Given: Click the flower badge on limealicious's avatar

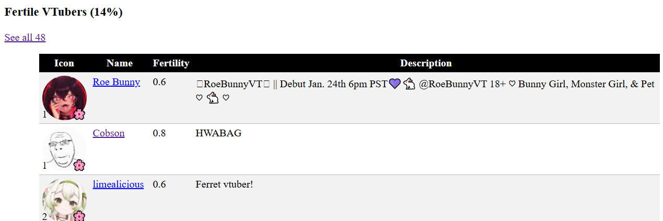Looking at the screenshot, I should click(x=79, y=215).
